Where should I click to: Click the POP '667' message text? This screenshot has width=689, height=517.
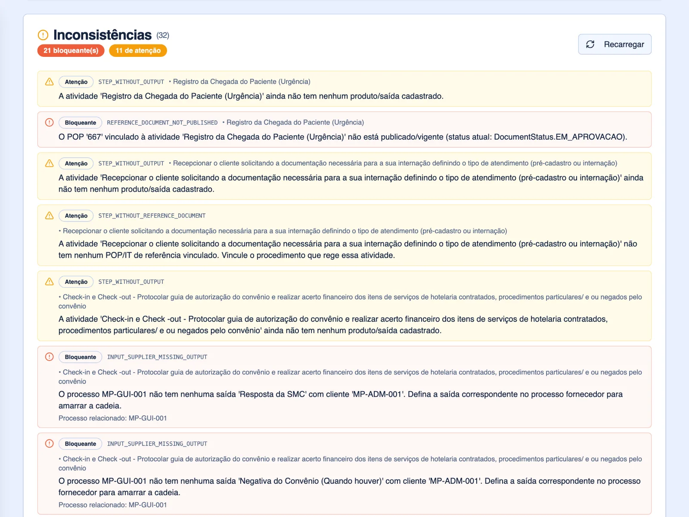pos(343,137)
